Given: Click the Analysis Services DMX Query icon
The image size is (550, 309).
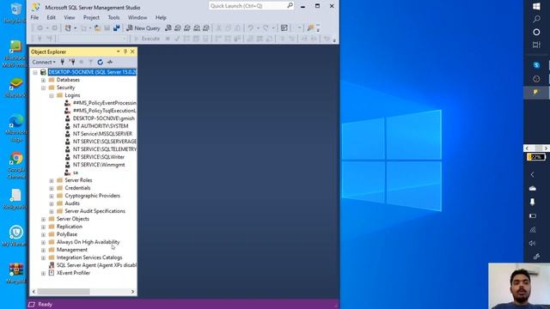Looking at the screenshot, I should tap(187, 28).
